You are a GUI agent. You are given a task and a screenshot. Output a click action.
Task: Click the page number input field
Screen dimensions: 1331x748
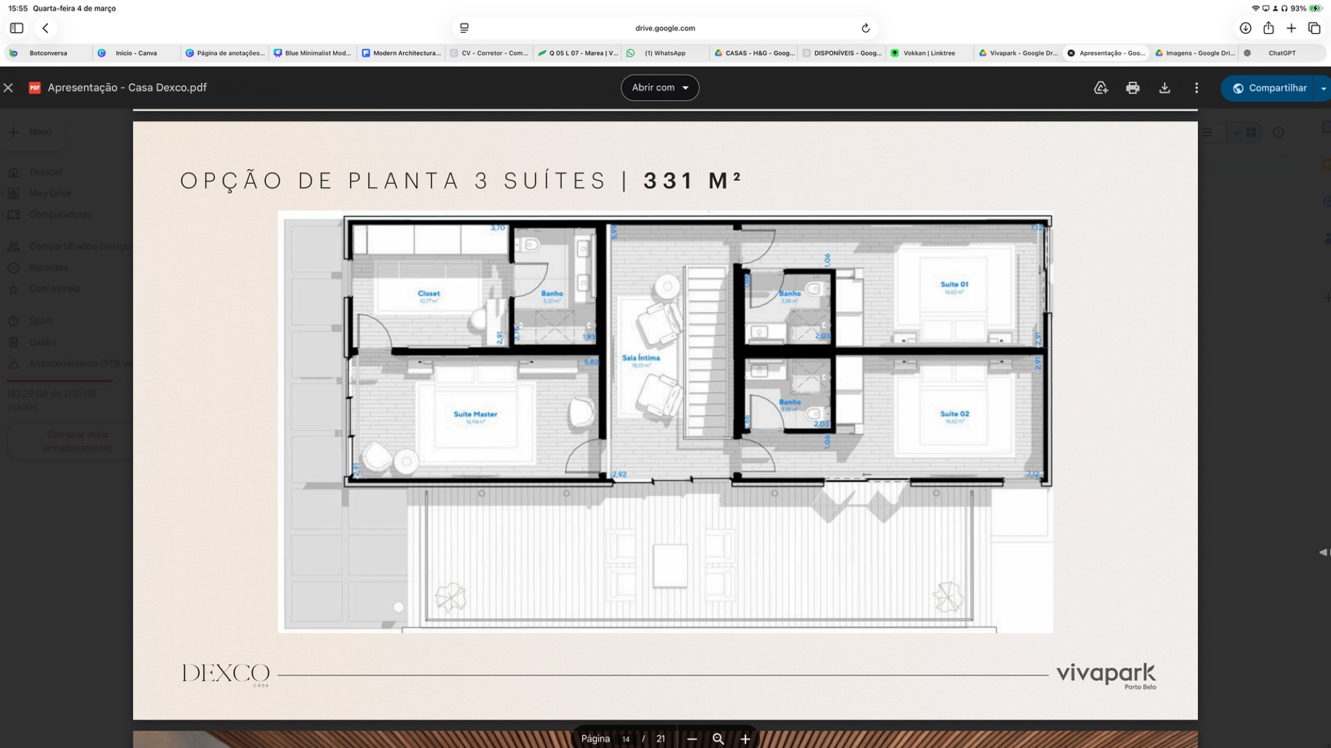click(x=626, y=739)
